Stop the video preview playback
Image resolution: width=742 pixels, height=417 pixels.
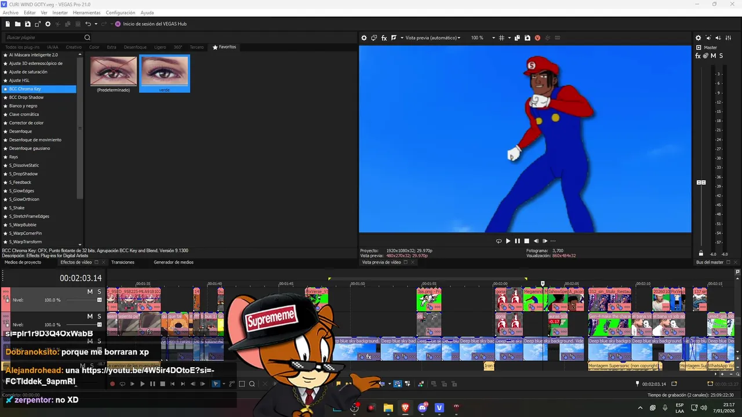click(526, 241)
